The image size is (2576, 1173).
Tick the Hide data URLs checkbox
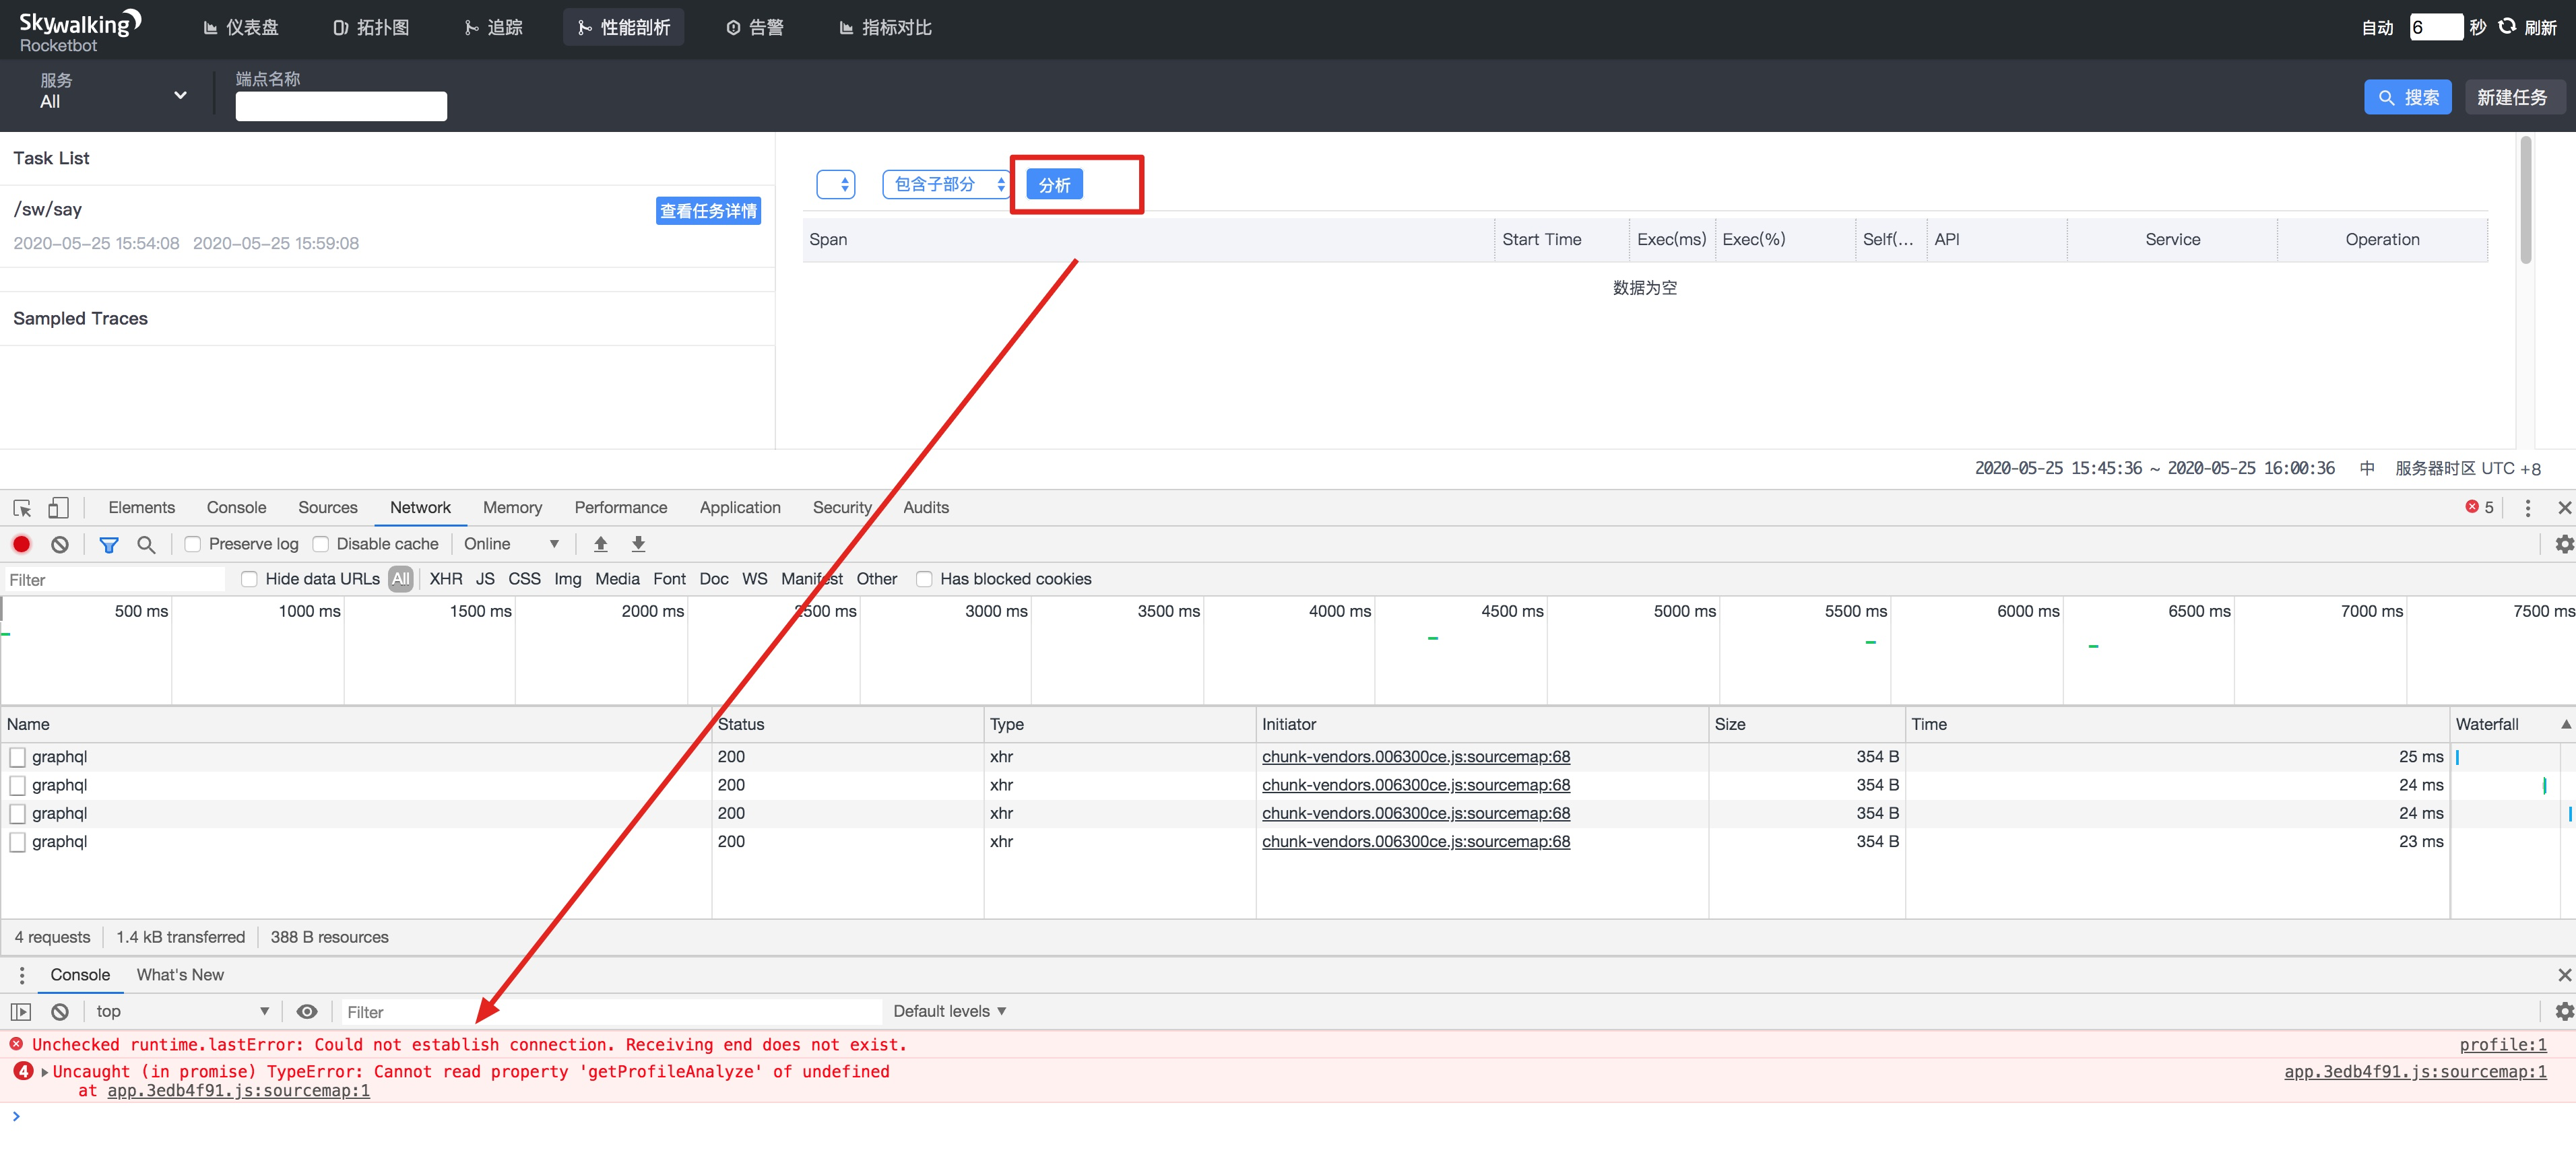coord(250,579)
